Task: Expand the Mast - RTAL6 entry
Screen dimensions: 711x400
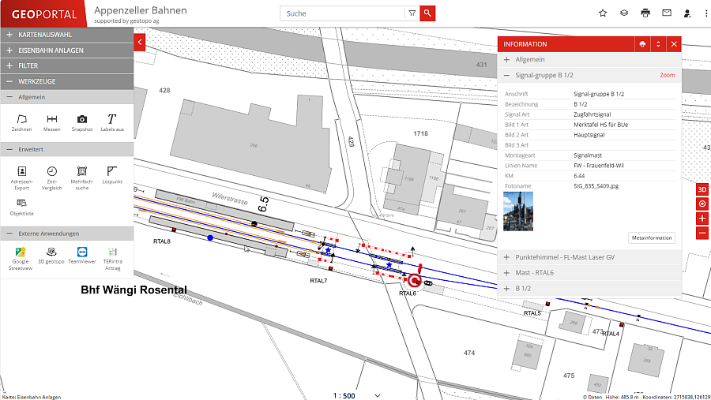Action: [589, 273]
